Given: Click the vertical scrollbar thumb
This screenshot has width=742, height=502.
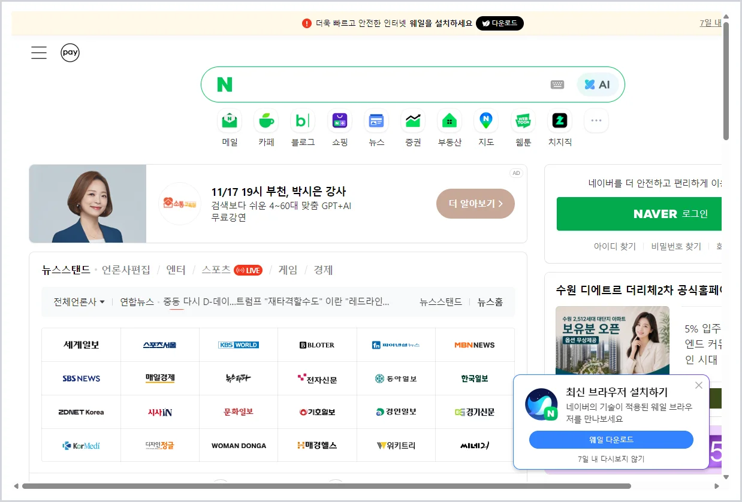Looking at the screenshot, I should (726, 81).
